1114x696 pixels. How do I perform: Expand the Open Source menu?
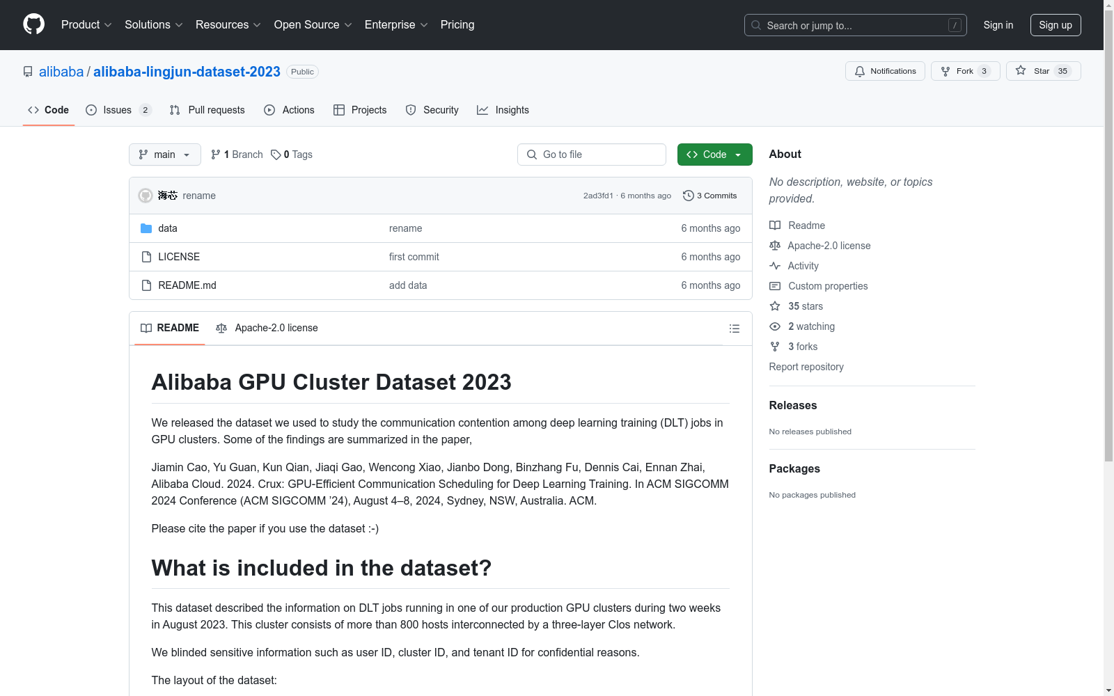click(312, 24)
